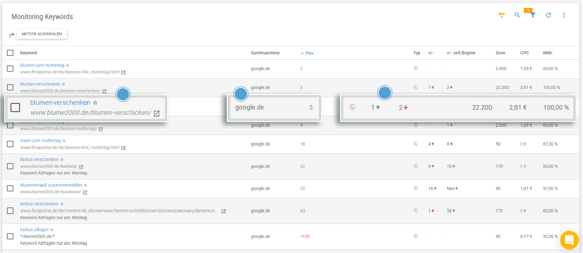Open external link for blume2000.de/blumen-verschicken/
The height and width of the screenshot is (253, 583).
pyautogui.click(x=104, y=91)
